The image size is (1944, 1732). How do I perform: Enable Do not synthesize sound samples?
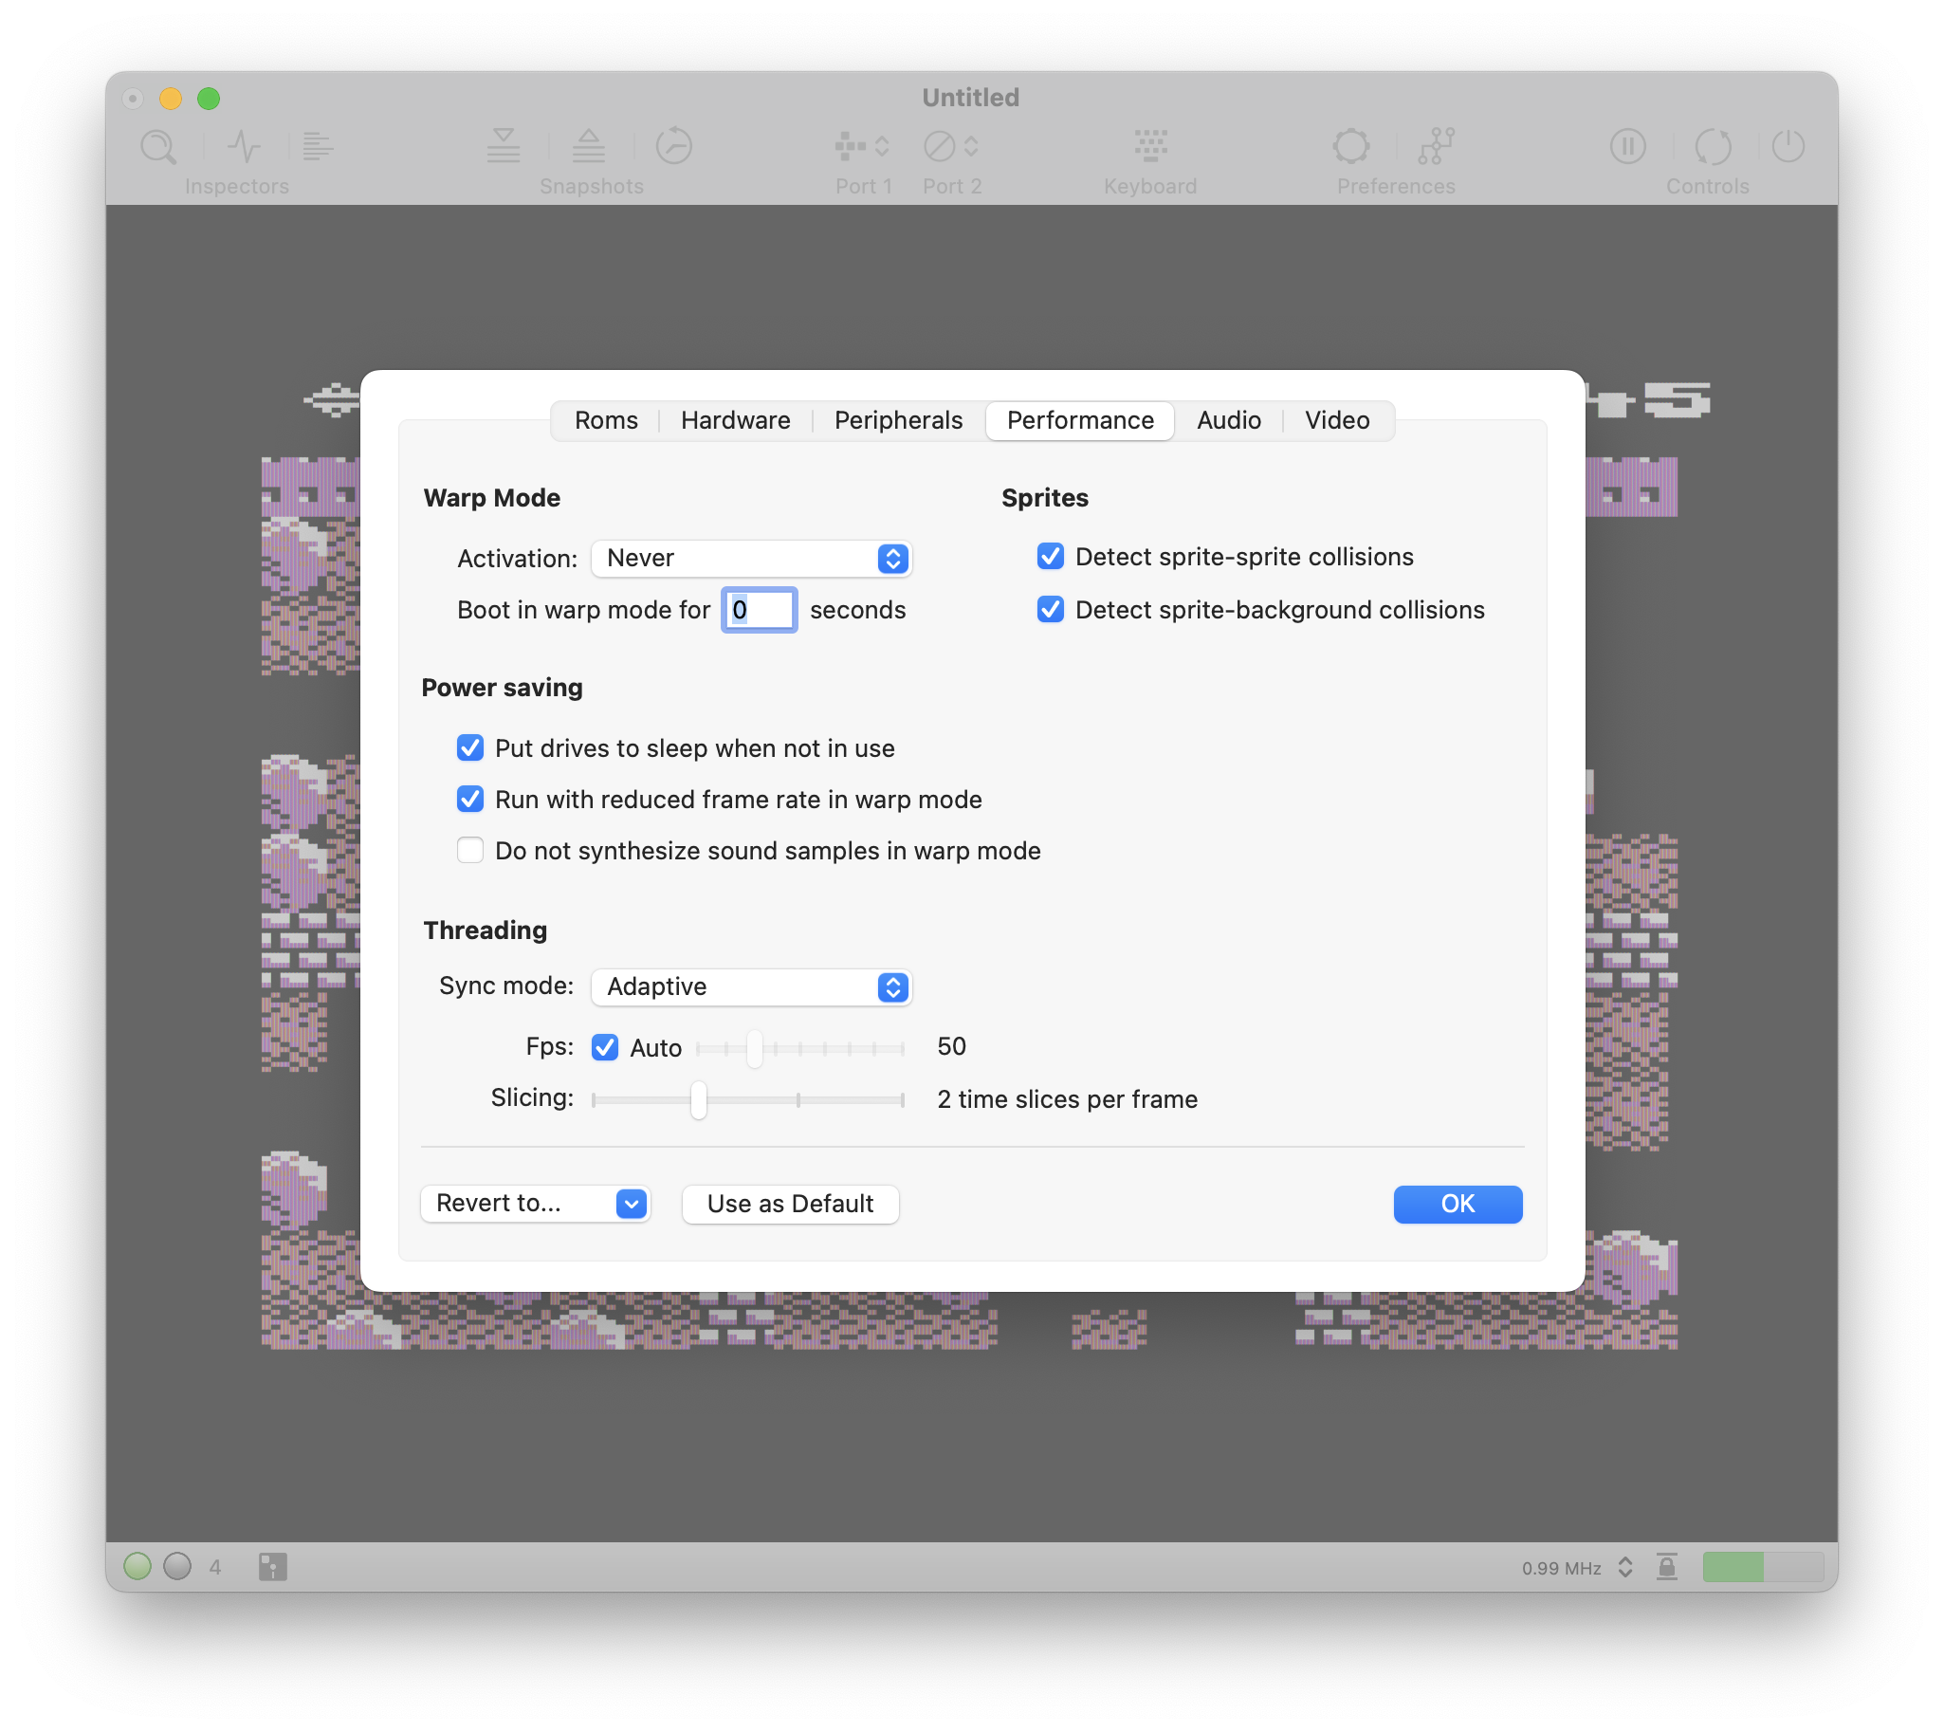[x=470, y=850]
